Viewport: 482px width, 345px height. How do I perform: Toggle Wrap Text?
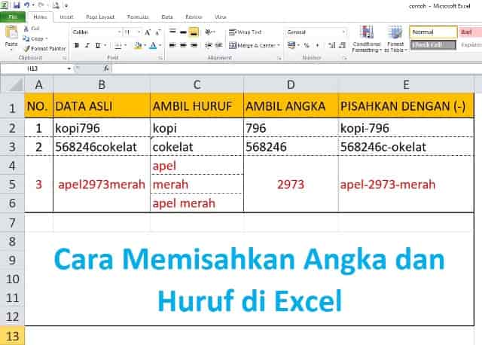click(246, 32)
